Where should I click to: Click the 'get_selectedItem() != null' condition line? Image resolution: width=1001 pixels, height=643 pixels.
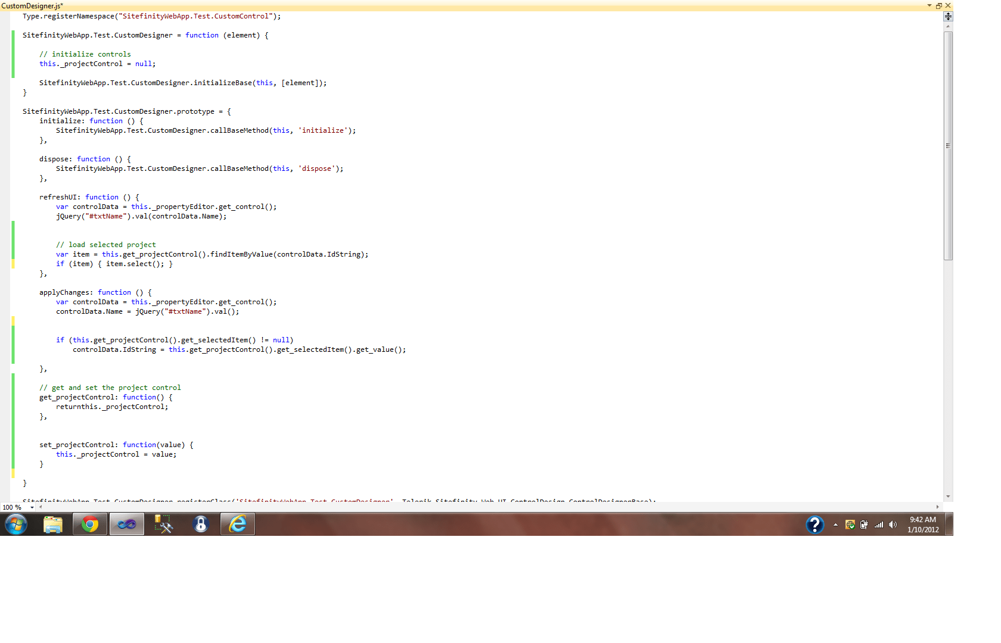(x=175, y=340)
